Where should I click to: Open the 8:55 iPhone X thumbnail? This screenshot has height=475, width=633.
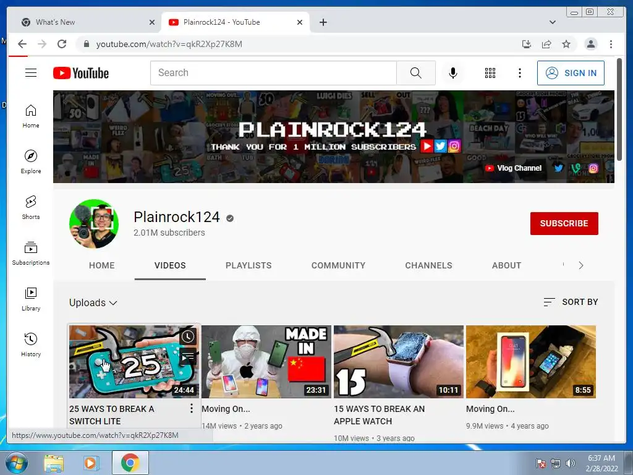tap(531, 361)
